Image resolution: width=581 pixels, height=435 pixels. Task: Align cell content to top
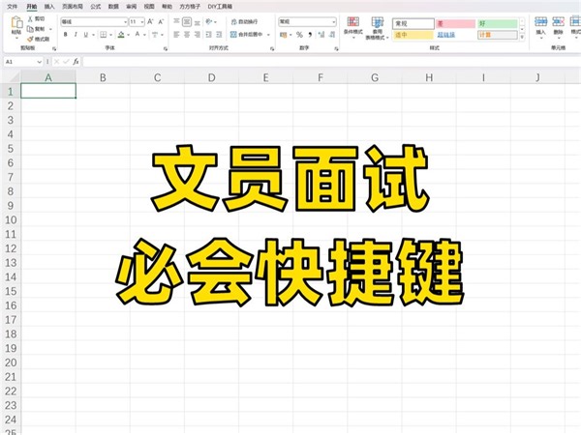(x=176, y=22)
